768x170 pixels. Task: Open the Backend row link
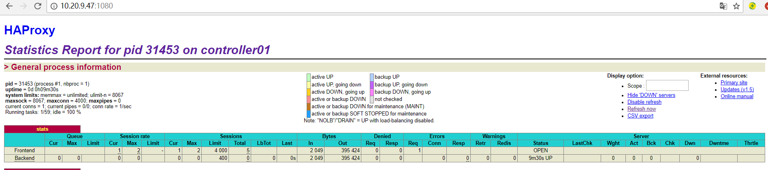pos(25,158)
